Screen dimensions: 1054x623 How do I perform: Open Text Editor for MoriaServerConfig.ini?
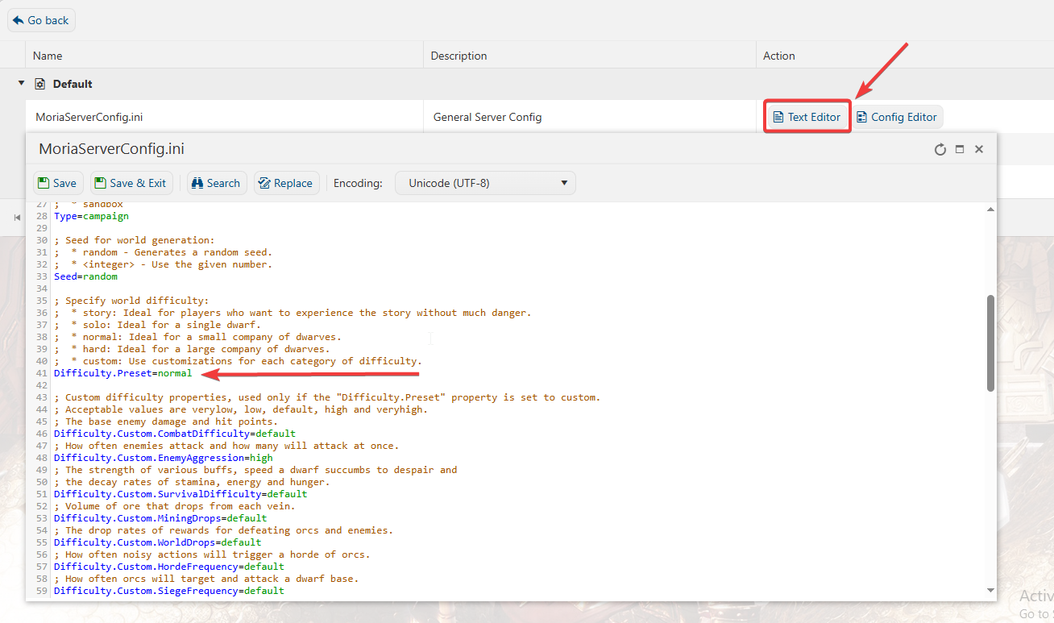point(807,117)
